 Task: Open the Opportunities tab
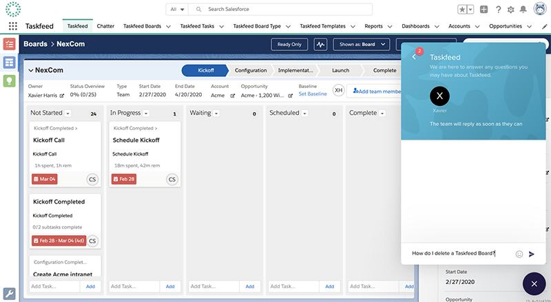point(506,26)
